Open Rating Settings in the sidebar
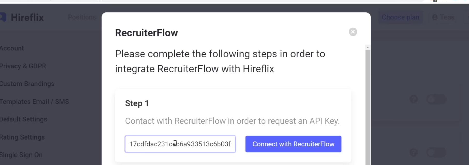Image resolution: width=469 pixels, height=165 pixels. pyautogui.click(x=22, y=137)
